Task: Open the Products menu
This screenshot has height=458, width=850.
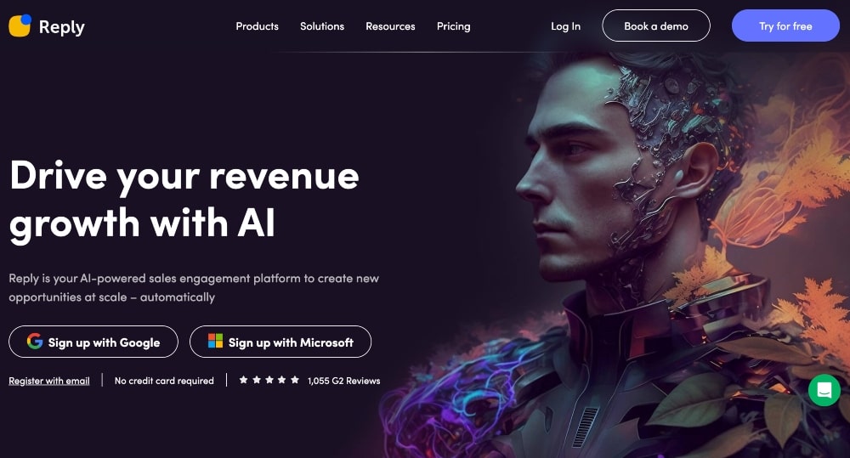Action: [x=257, y=26]
